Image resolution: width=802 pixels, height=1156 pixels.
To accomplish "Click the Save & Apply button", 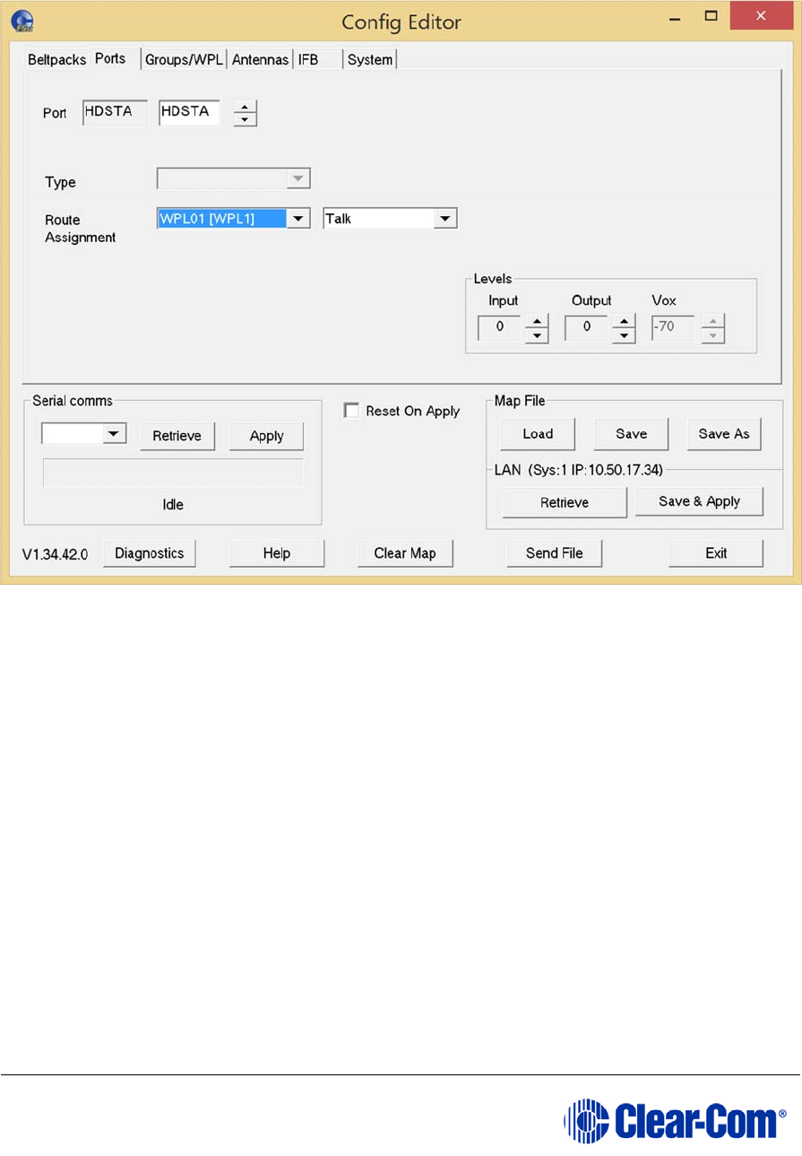I will click(x=700, y=501).
